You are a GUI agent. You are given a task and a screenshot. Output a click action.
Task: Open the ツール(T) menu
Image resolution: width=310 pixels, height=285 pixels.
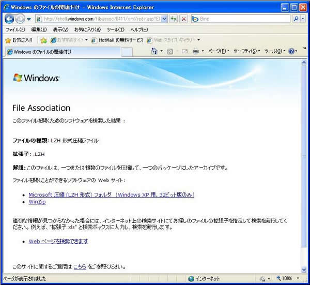point(116,29)
